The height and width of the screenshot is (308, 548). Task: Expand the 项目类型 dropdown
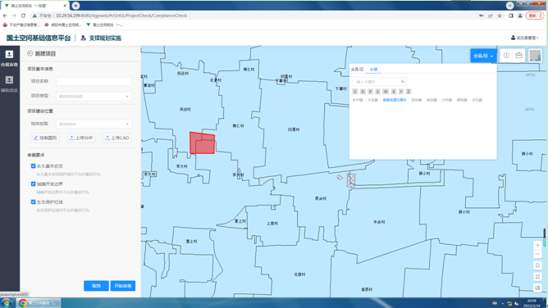pyautogui.click(x=94, y=97)
